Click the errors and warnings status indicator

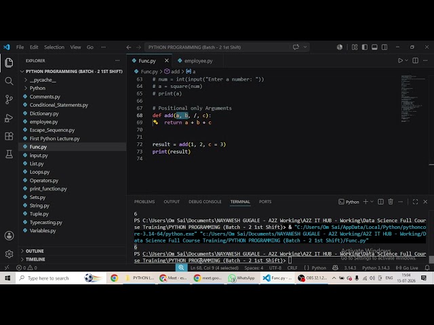pyautogui.click(x=26, y=268)
